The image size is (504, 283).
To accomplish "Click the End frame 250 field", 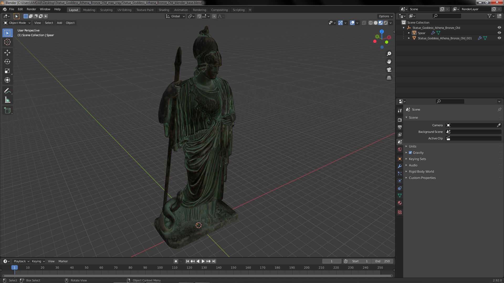I will 382,261.
